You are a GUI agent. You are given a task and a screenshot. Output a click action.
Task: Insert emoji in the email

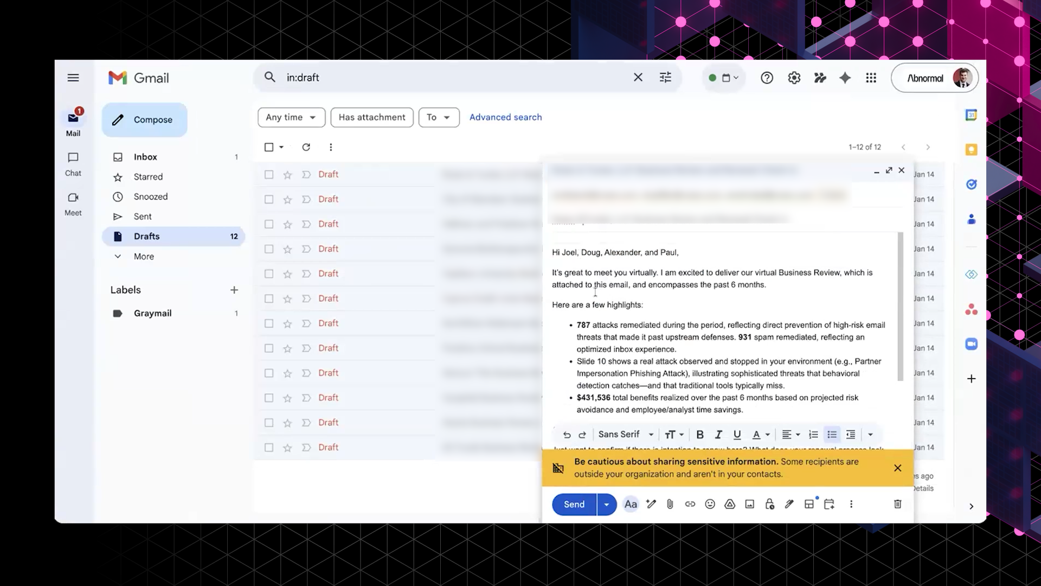tap(710, 504)
